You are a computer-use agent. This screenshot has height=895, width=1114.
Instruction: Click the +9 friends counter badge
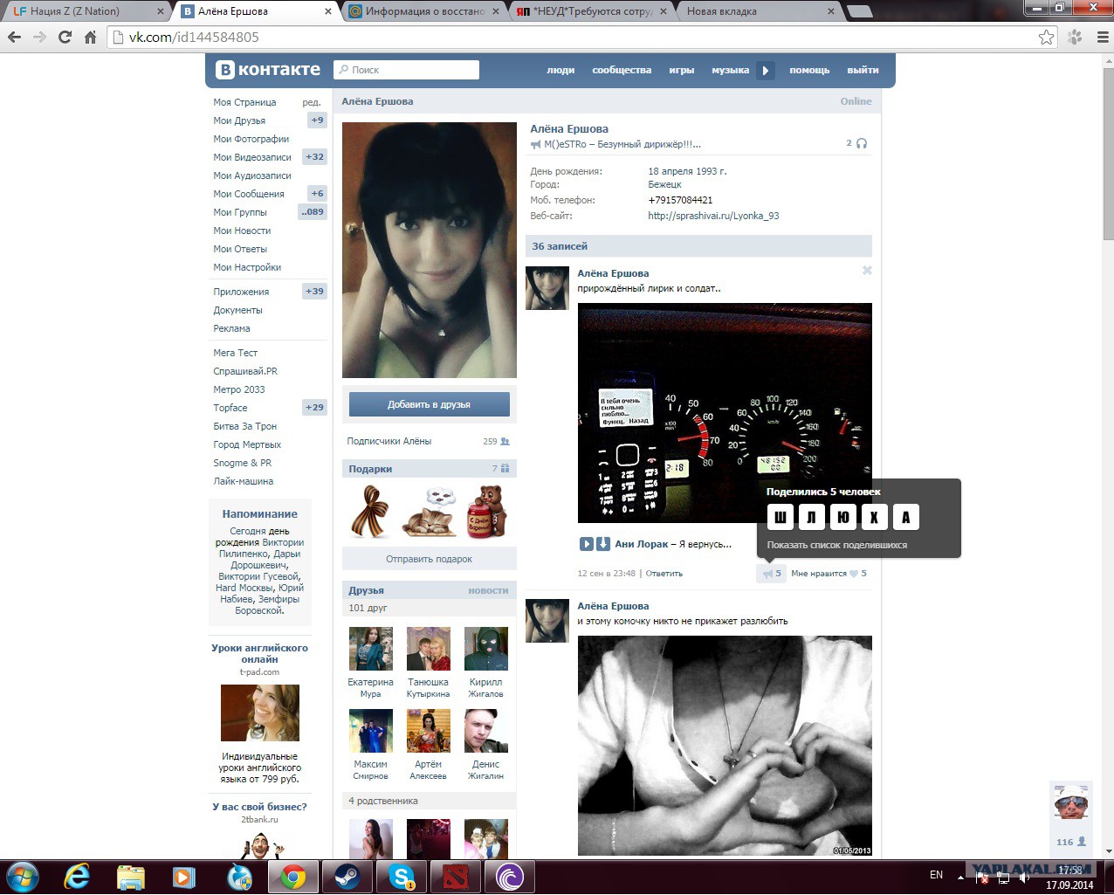pos(317,120)
